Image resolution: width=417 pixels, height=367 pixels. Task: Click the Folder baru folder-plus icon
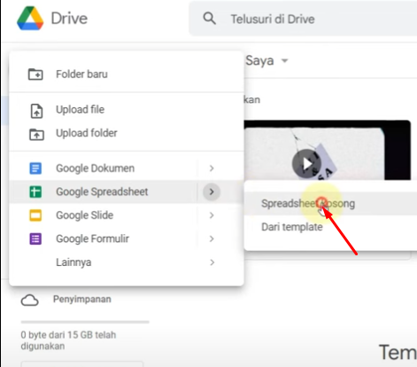35,74
